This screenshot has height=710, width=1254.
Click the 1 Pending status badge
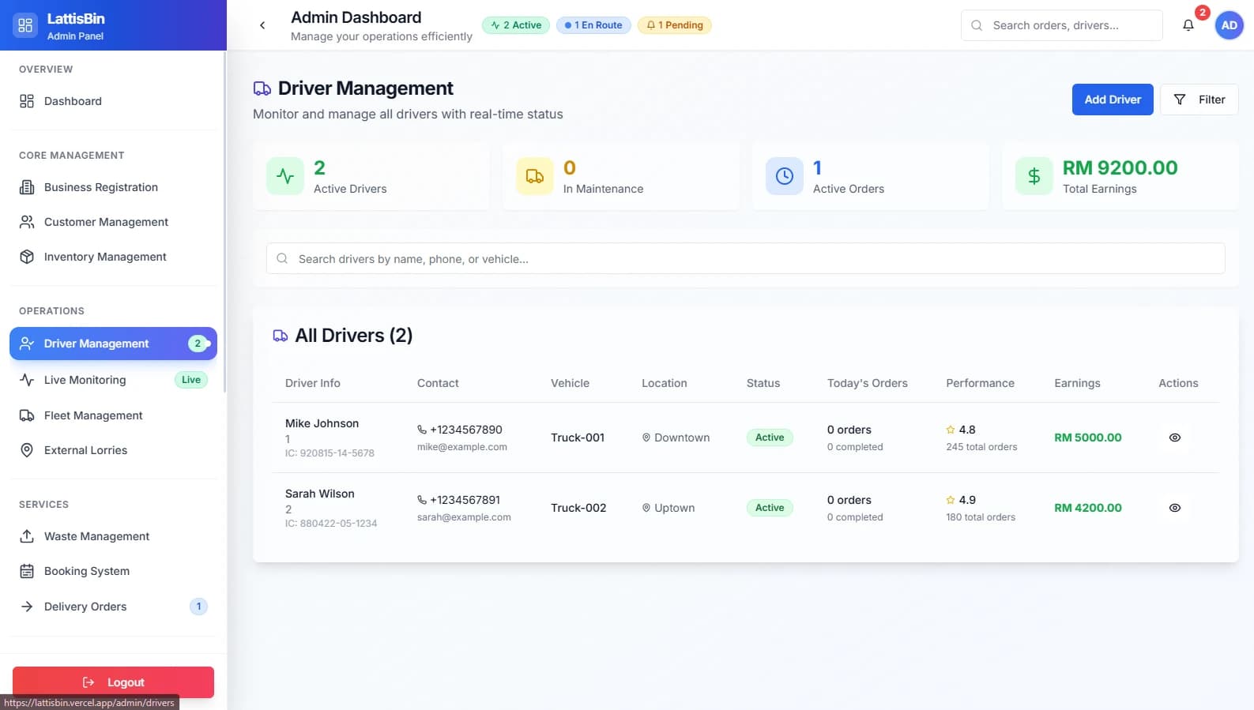click(x=674, y=25)
